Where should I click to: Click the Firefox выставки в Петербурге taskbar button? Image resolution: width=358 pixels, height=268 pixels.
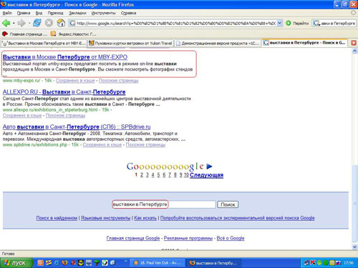pos(213,263)
